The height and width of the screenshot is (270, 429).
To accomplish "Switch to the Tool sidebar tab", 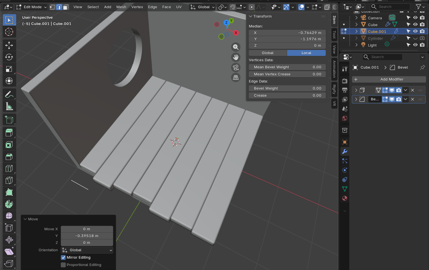I will tap(334, 35).
